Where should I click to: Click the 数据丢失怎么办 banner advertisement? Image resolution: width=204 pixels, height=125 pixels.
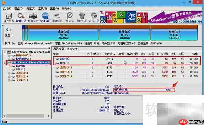pyautogui.click(x=124, y=17)
